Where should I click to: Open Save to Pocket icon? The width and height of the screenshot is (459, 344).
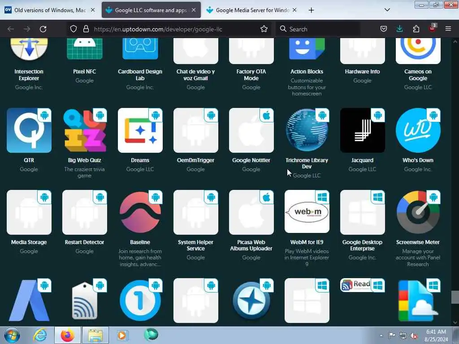pyautogui.click(x=384, y=29)
